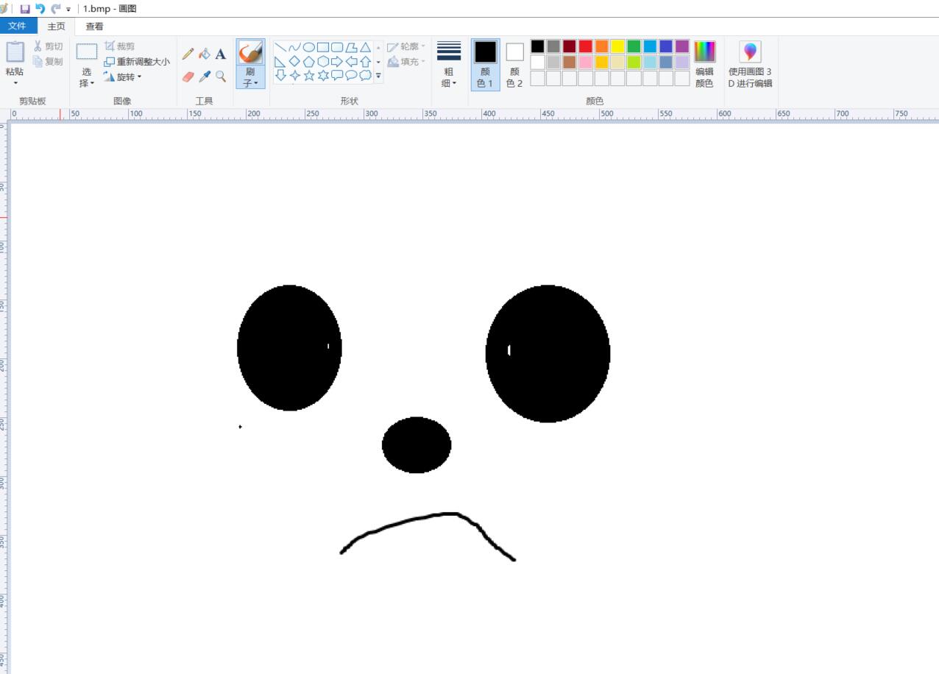Click 重新调整大小 resize button
This screenshot has width=939, height=674.
pyautogui.click(x=137, y=62)
